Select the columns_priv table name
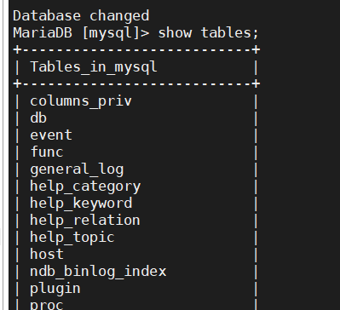The image size is (340, 310). [x=81, y=101]
